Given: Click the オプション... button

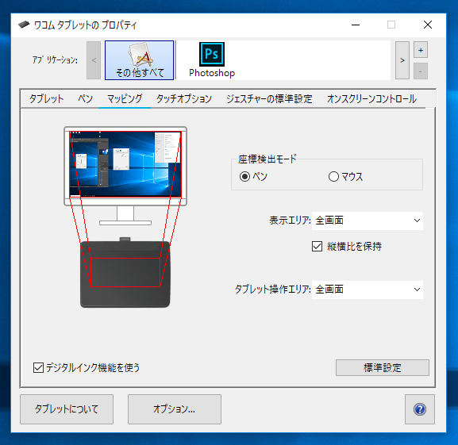Looking at the screenshot, I should coord(175,409).
